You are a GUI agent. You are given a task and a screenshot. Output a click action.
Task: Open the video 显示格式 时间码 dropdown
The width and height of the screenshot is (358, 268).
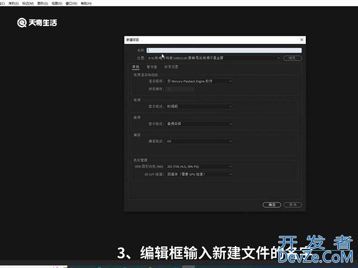[x=199, y=106]
